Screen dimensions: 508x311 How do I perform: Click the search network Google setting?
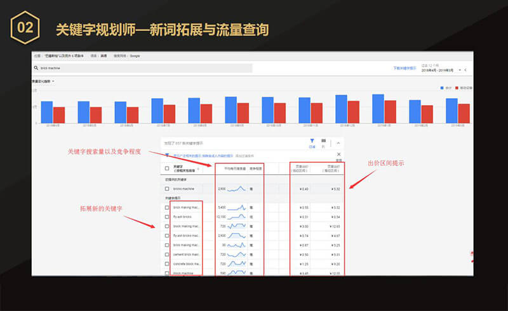pos(126,56)
